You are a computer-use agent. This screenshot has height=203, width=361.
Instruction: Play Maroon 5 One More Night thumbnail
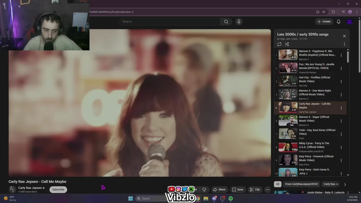[288, 94]
